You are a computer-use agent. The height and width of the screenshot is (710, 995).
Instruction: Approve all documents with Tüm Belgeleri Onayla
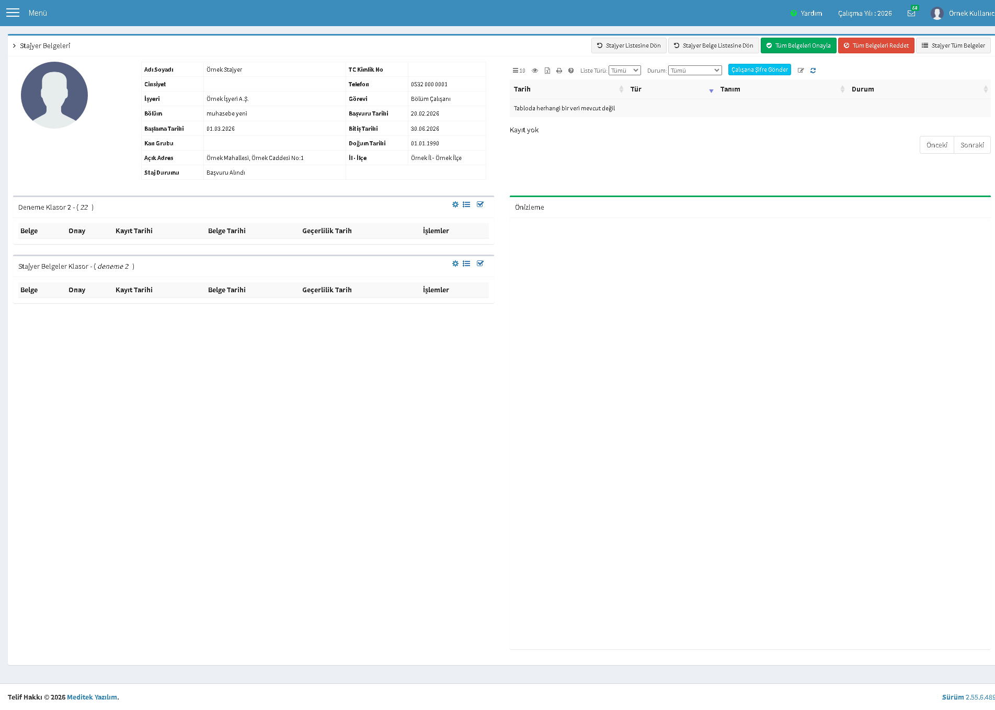coord(798,45)
